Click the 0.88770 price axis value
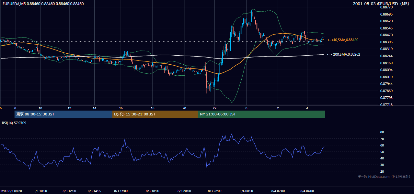414x194 pixels. click(386, 7)
